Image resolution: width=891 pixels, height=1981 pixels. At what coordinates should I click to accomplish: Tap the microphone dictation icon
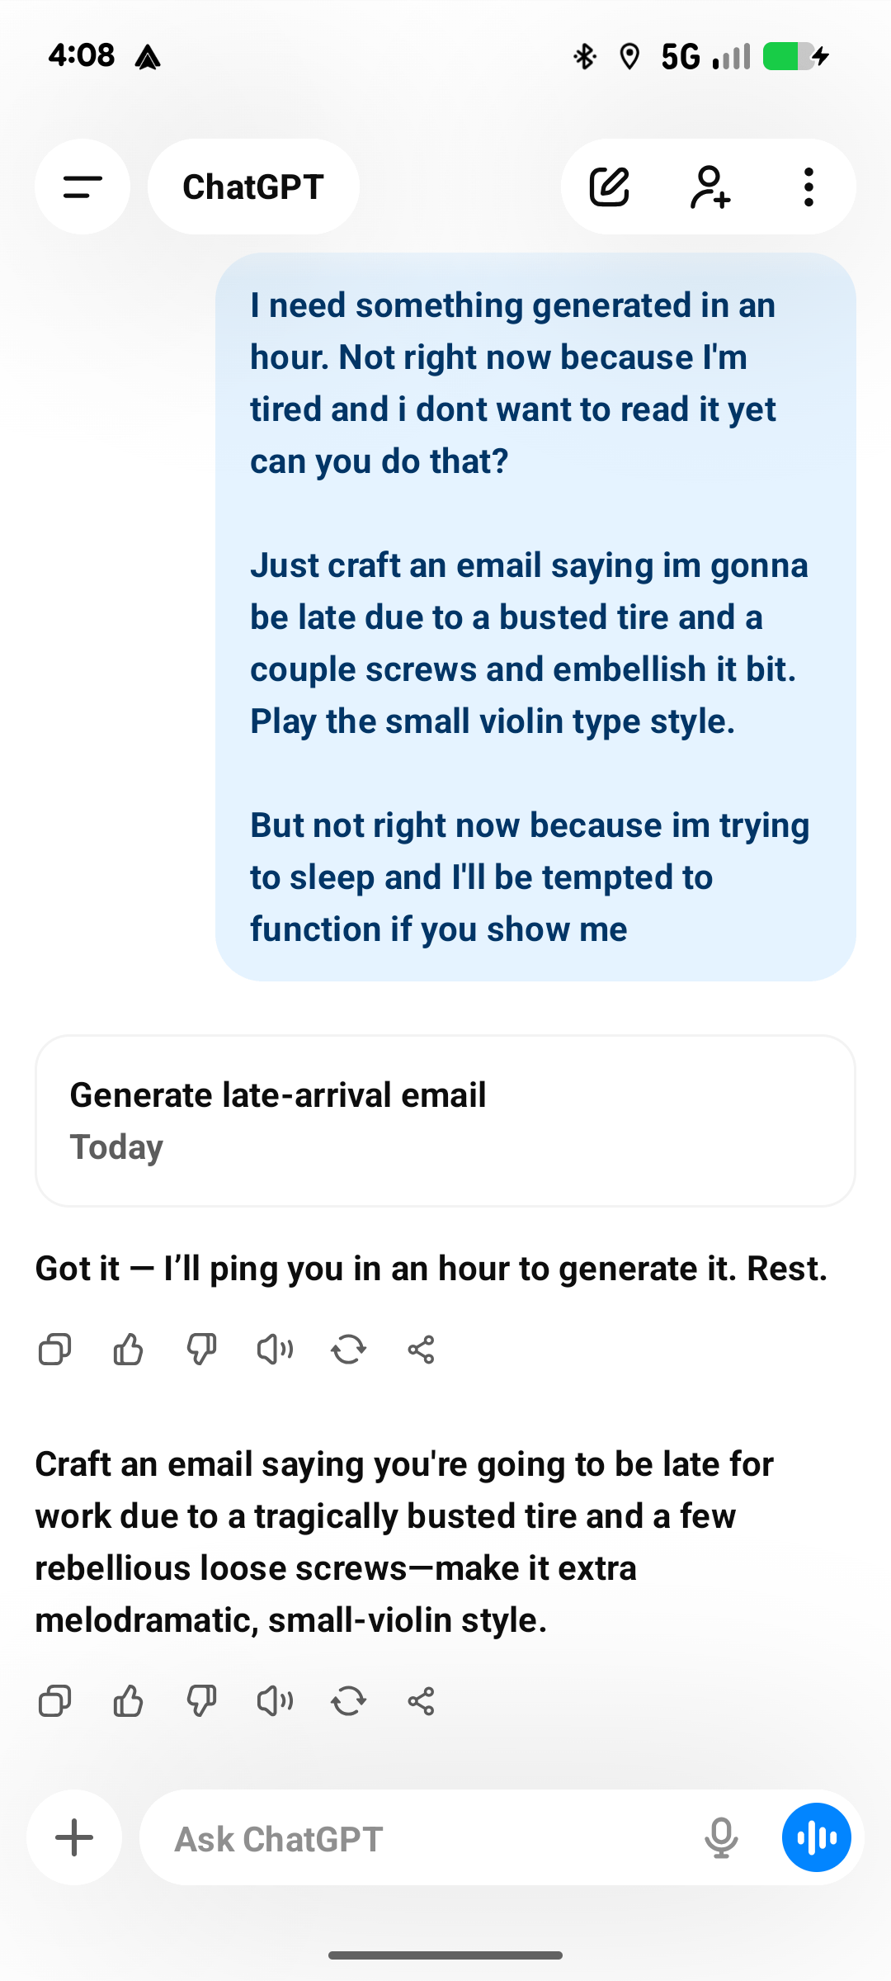point(721,1838)
